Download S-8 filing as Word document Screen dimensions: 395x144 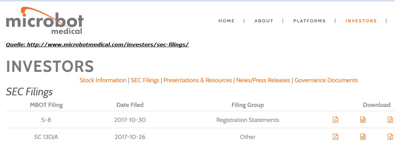tap(363, 120)
